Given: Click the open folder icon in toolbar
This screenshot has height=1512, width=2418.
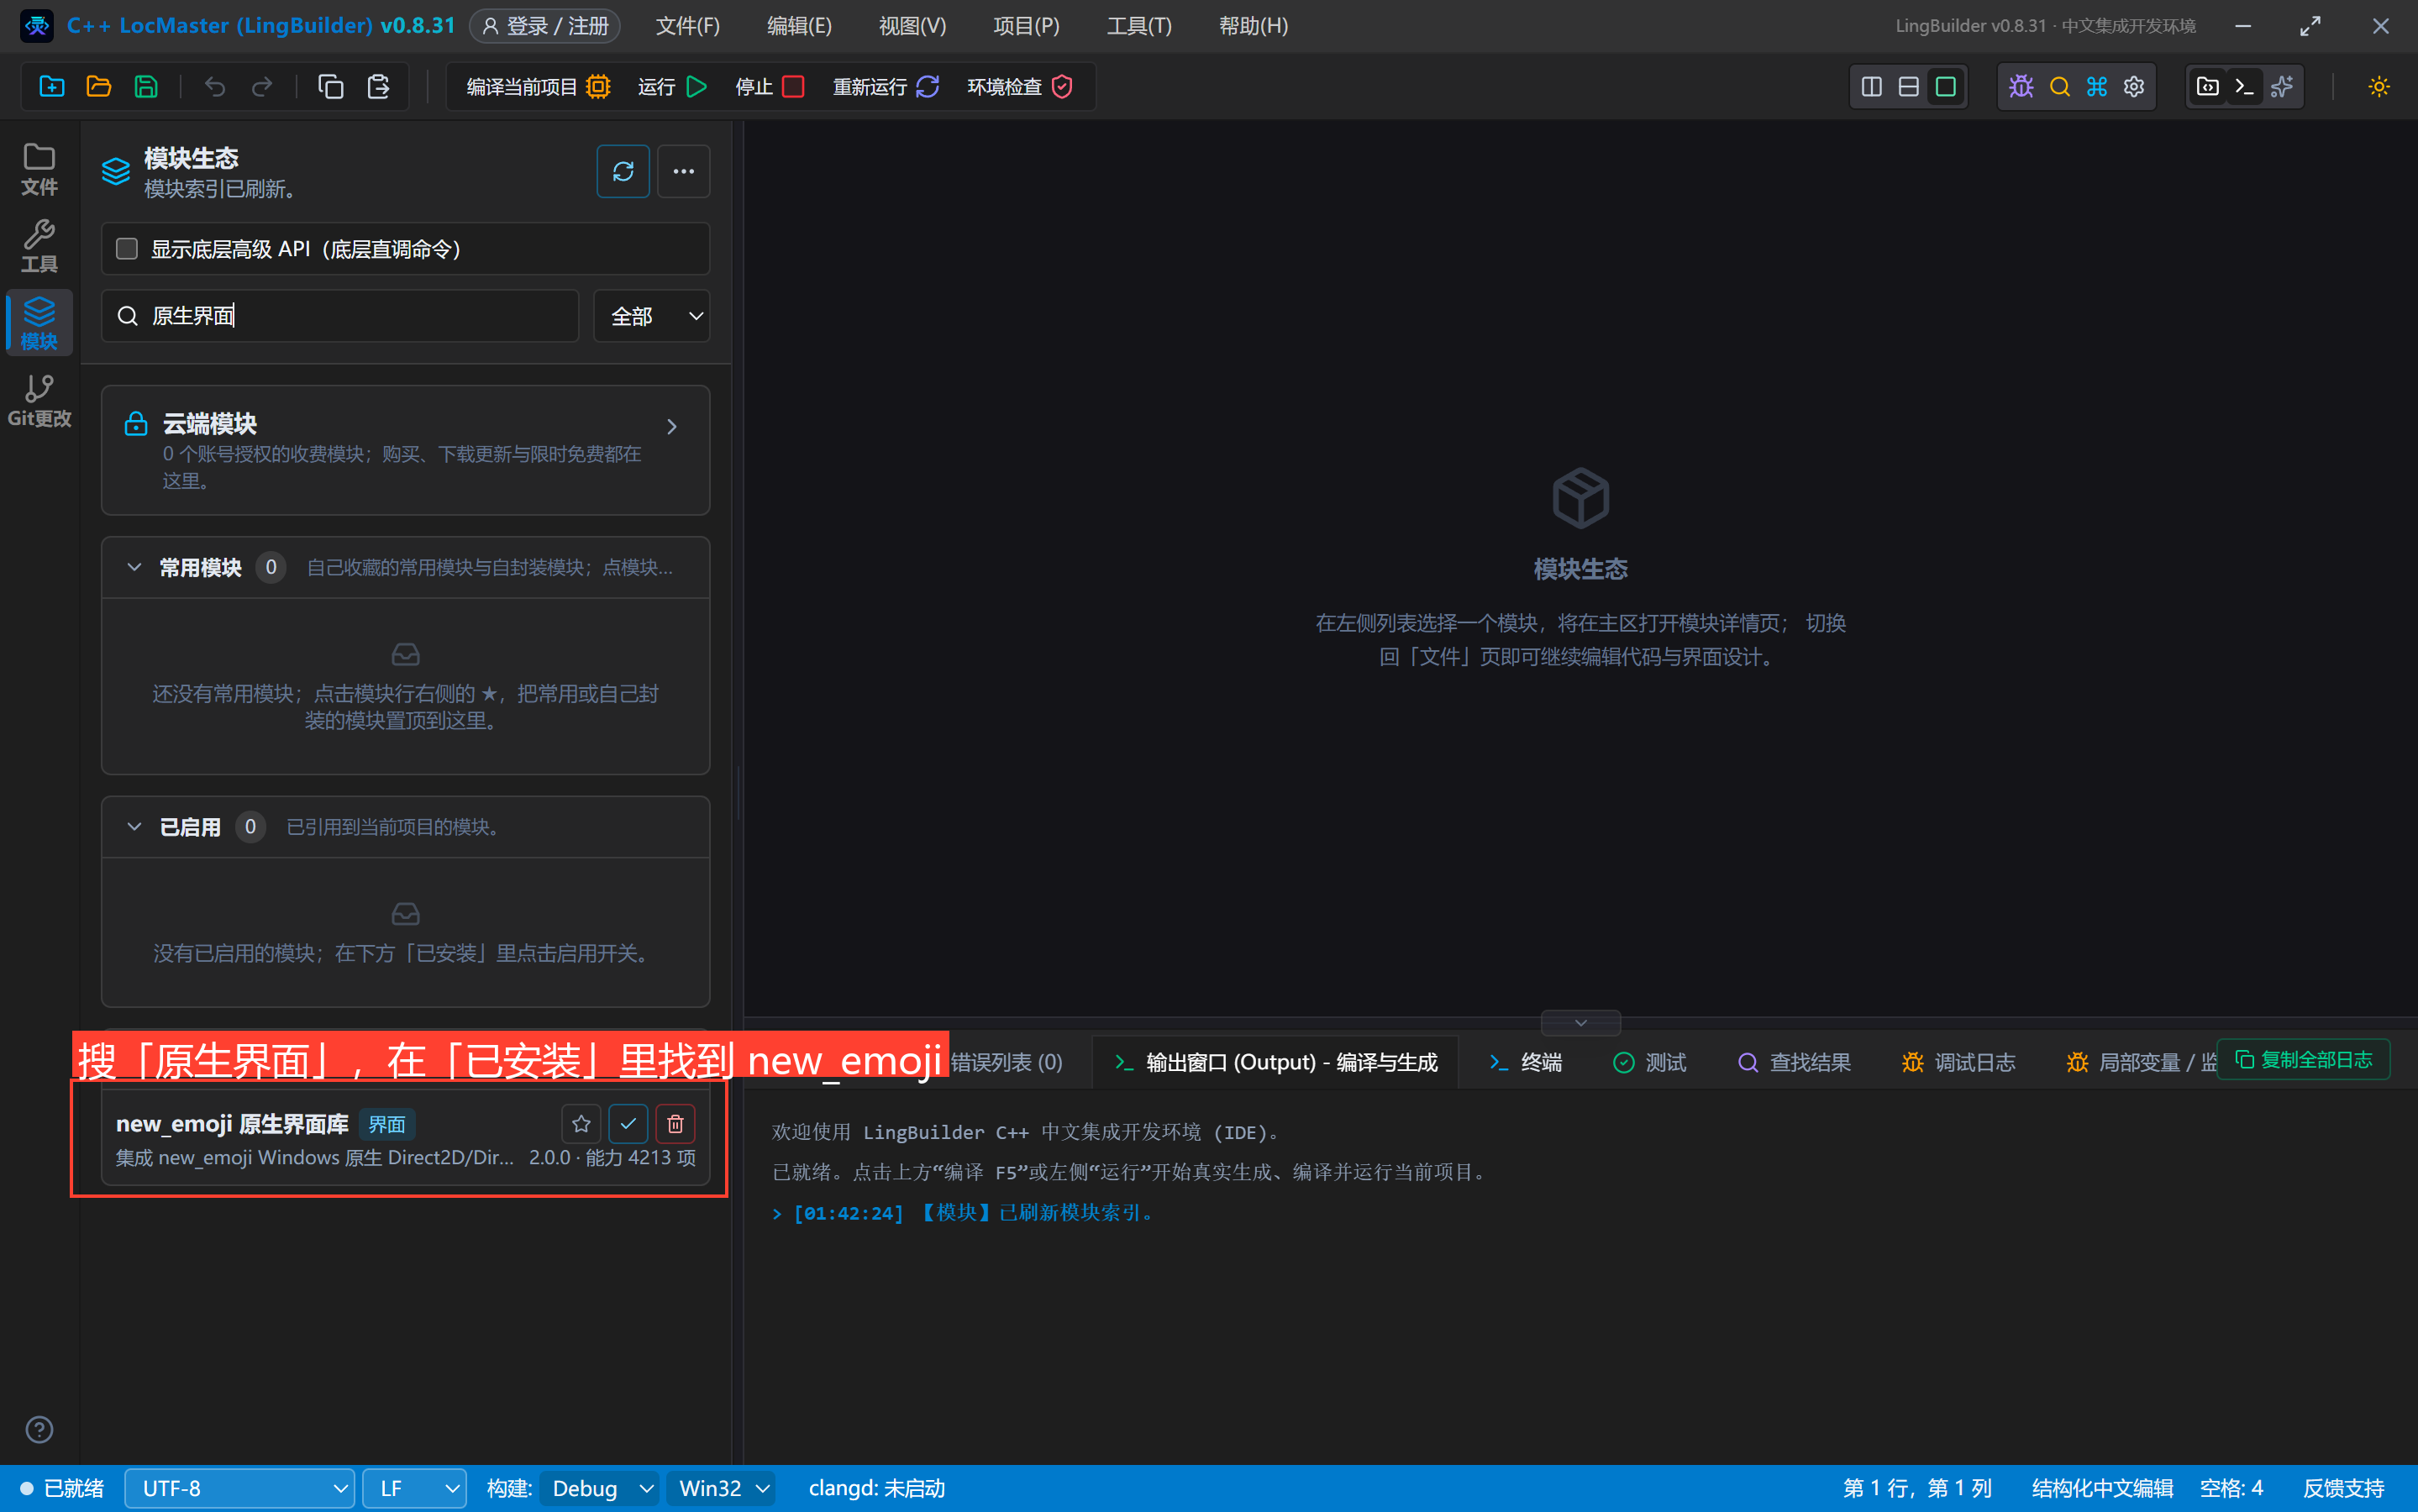Looking at the screenshot, I should (x=99, y=87).
